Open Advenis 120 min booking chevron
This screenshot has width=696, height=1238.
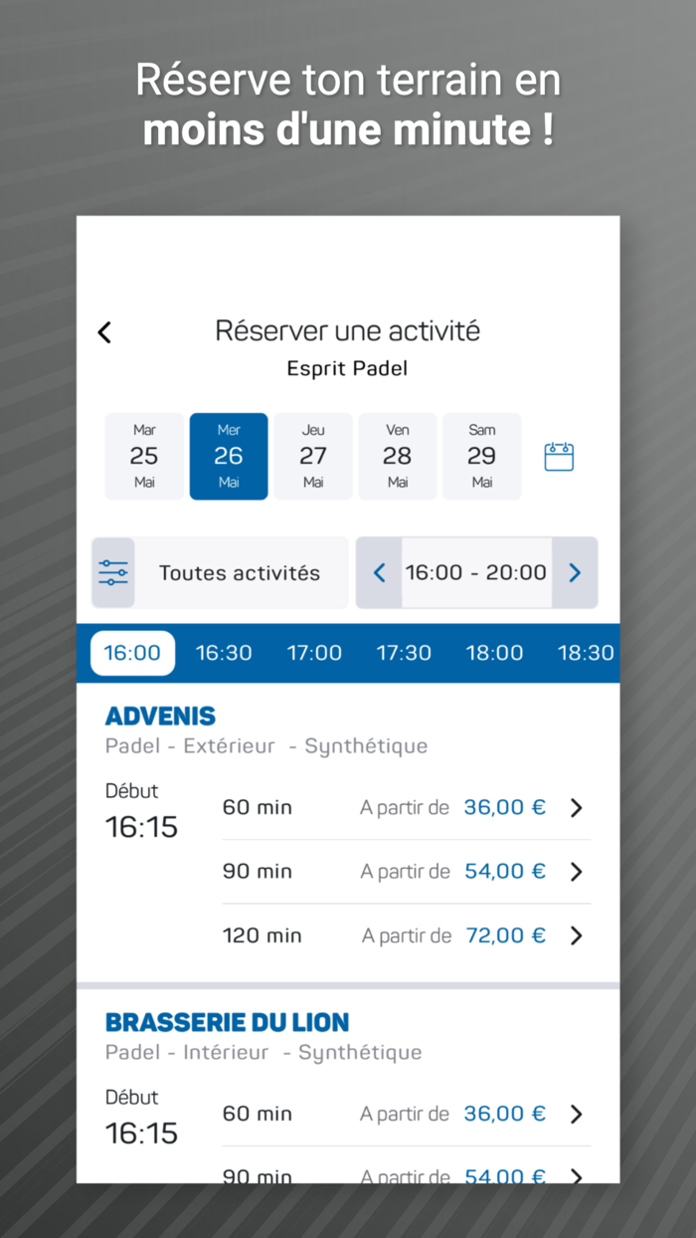[576, 935]
